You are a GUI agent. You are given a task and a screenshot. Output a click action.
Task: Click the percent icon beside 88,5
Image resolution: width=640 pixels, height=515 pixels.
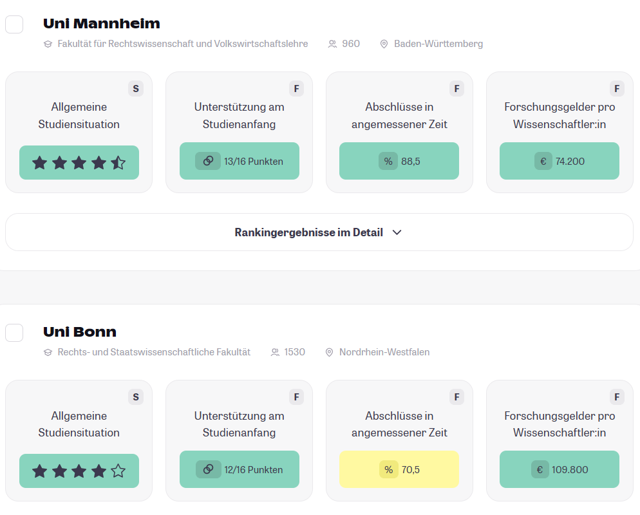388,161
